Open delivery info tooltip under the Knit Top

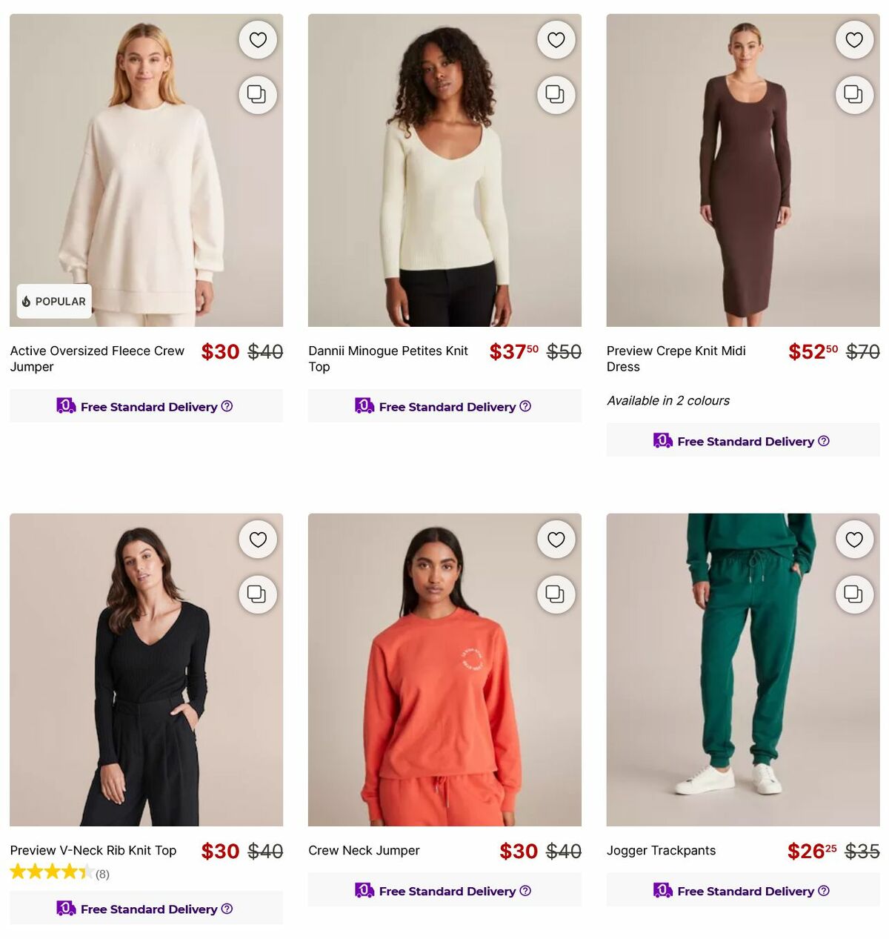coord(525,406)
